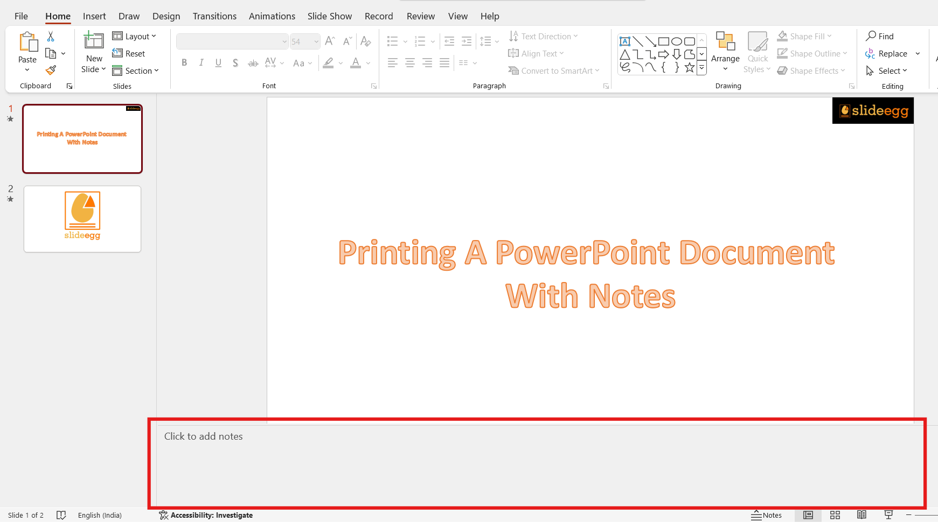Image resolution: width=938 pixels, height=522 pixels.
Task: Apply strikethrough to selected text
Action: (253, 62)
